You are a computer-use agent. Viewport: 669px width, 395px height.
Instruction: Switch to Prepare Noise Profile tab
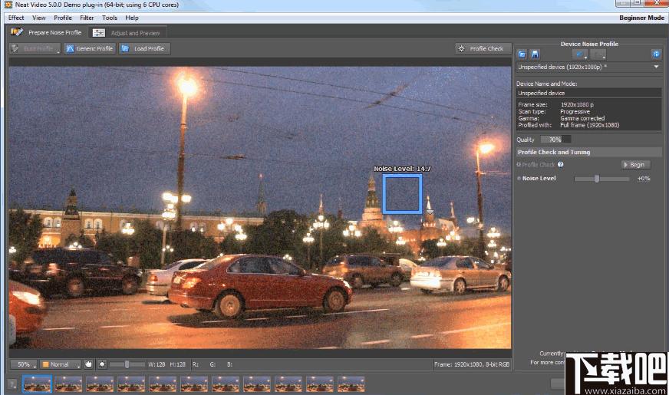(x=46, y=32)
